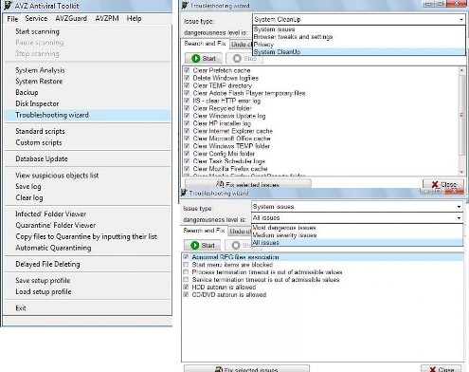Select Troubleshooting wizard menu entry

pyautogui.click(x=88, y=115)
